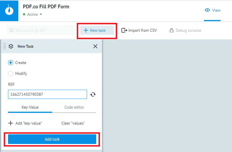Screen dimensions: 232x152
Task: Click the panel drag handle dots
Action: tap(4, 46)
